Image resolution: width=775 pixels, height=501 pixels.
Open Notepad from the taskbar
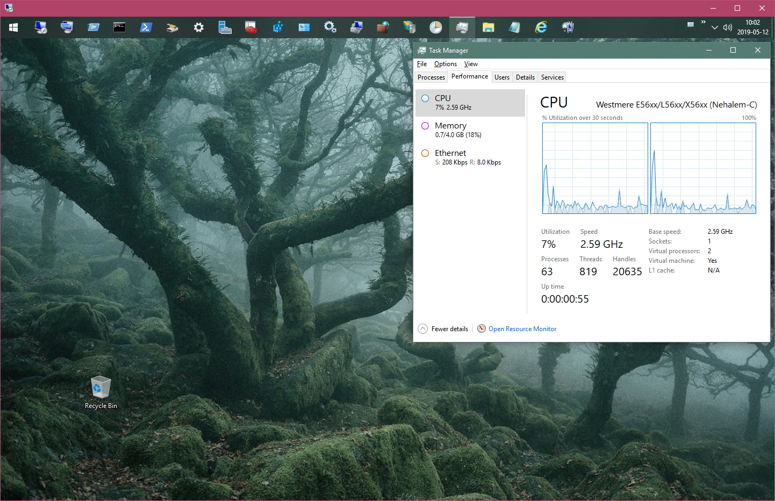(x=514, y=27)
